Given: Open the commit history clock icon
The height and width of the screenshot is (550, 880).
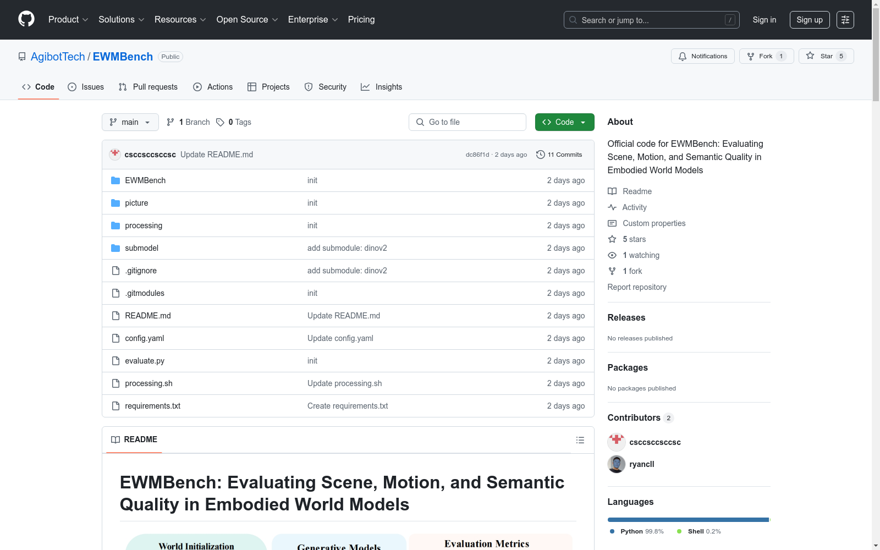Looking at the screenshot, I should [x=541, y=155].
